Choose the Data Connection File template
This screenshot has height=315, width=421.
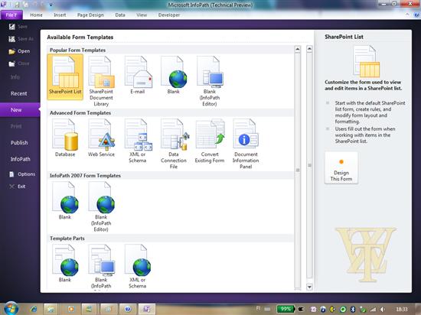pos(174,144)
